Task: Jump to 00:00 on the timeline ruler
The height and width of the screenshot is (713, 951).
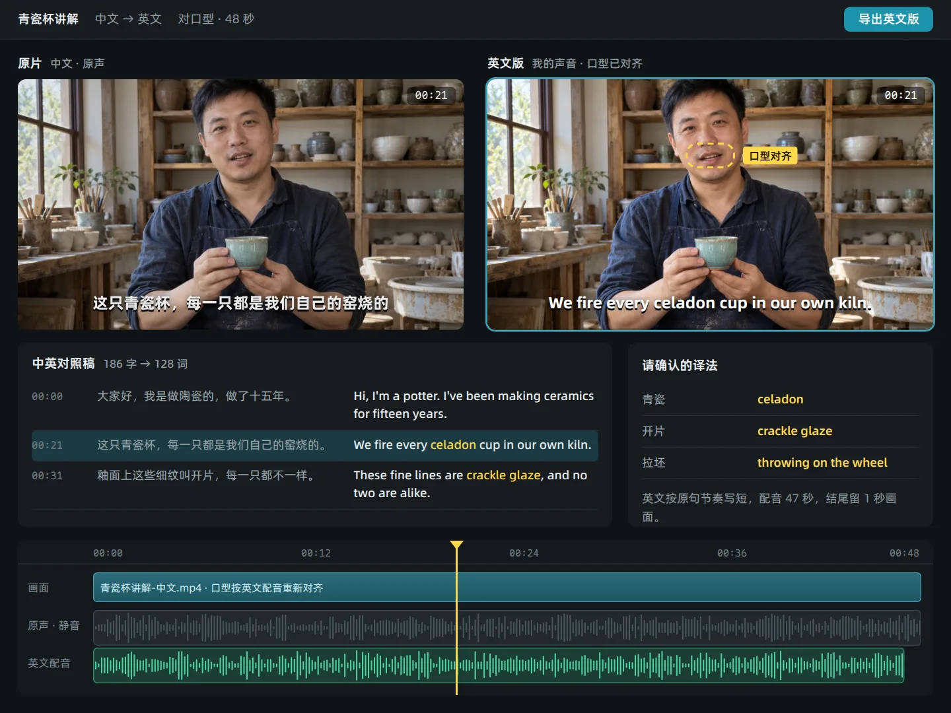Action: point(108,553)
